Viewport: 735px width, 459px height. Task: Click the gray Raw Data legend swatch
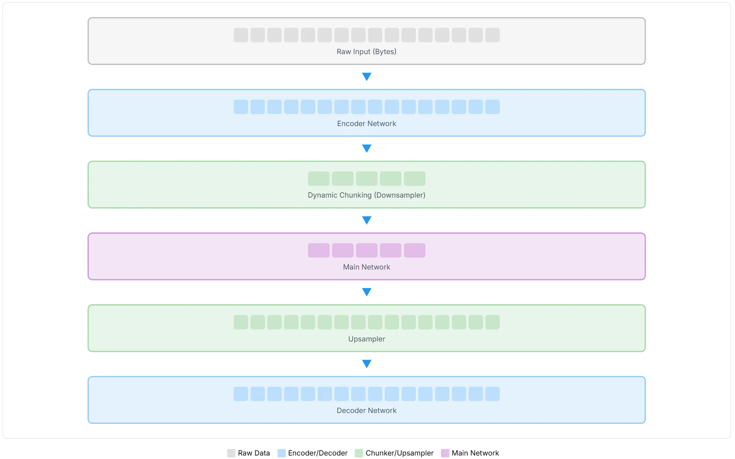[231, 453]
